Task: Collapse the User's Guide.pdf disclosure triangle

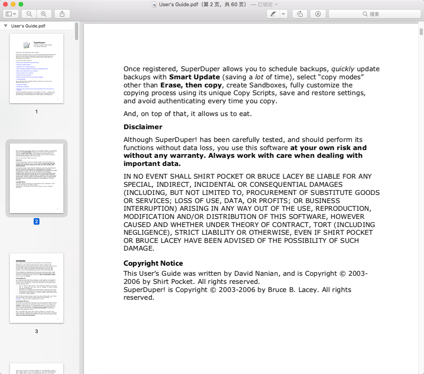Action: tap(5, 26)
